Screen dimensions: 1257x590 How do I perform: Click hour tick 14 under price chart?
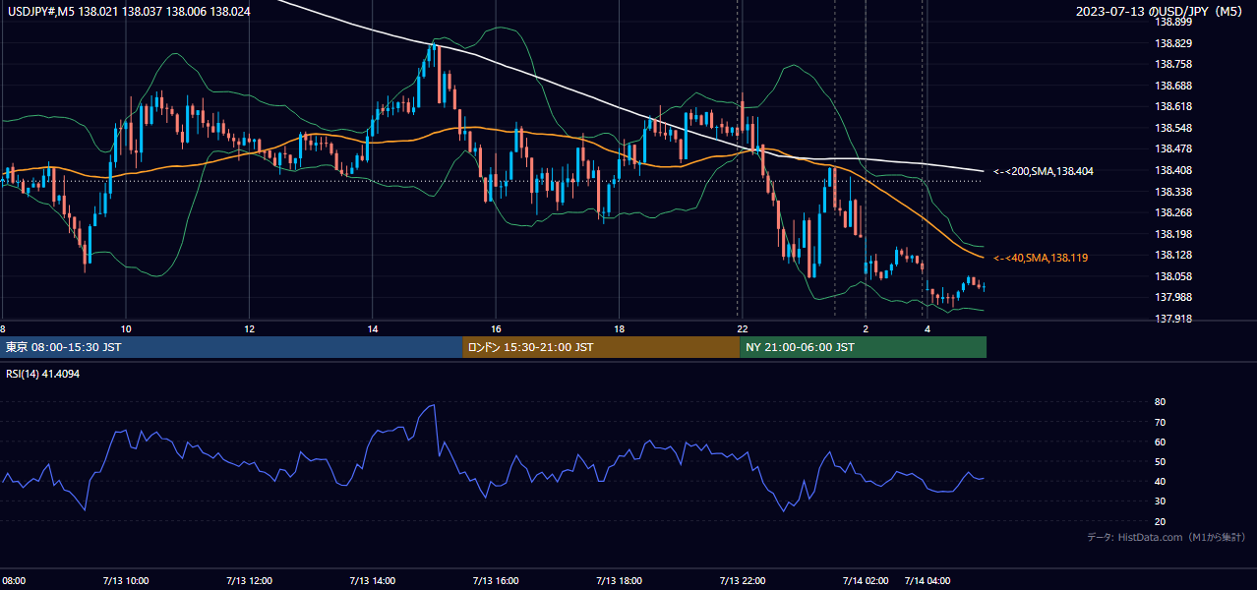point(372,328)
